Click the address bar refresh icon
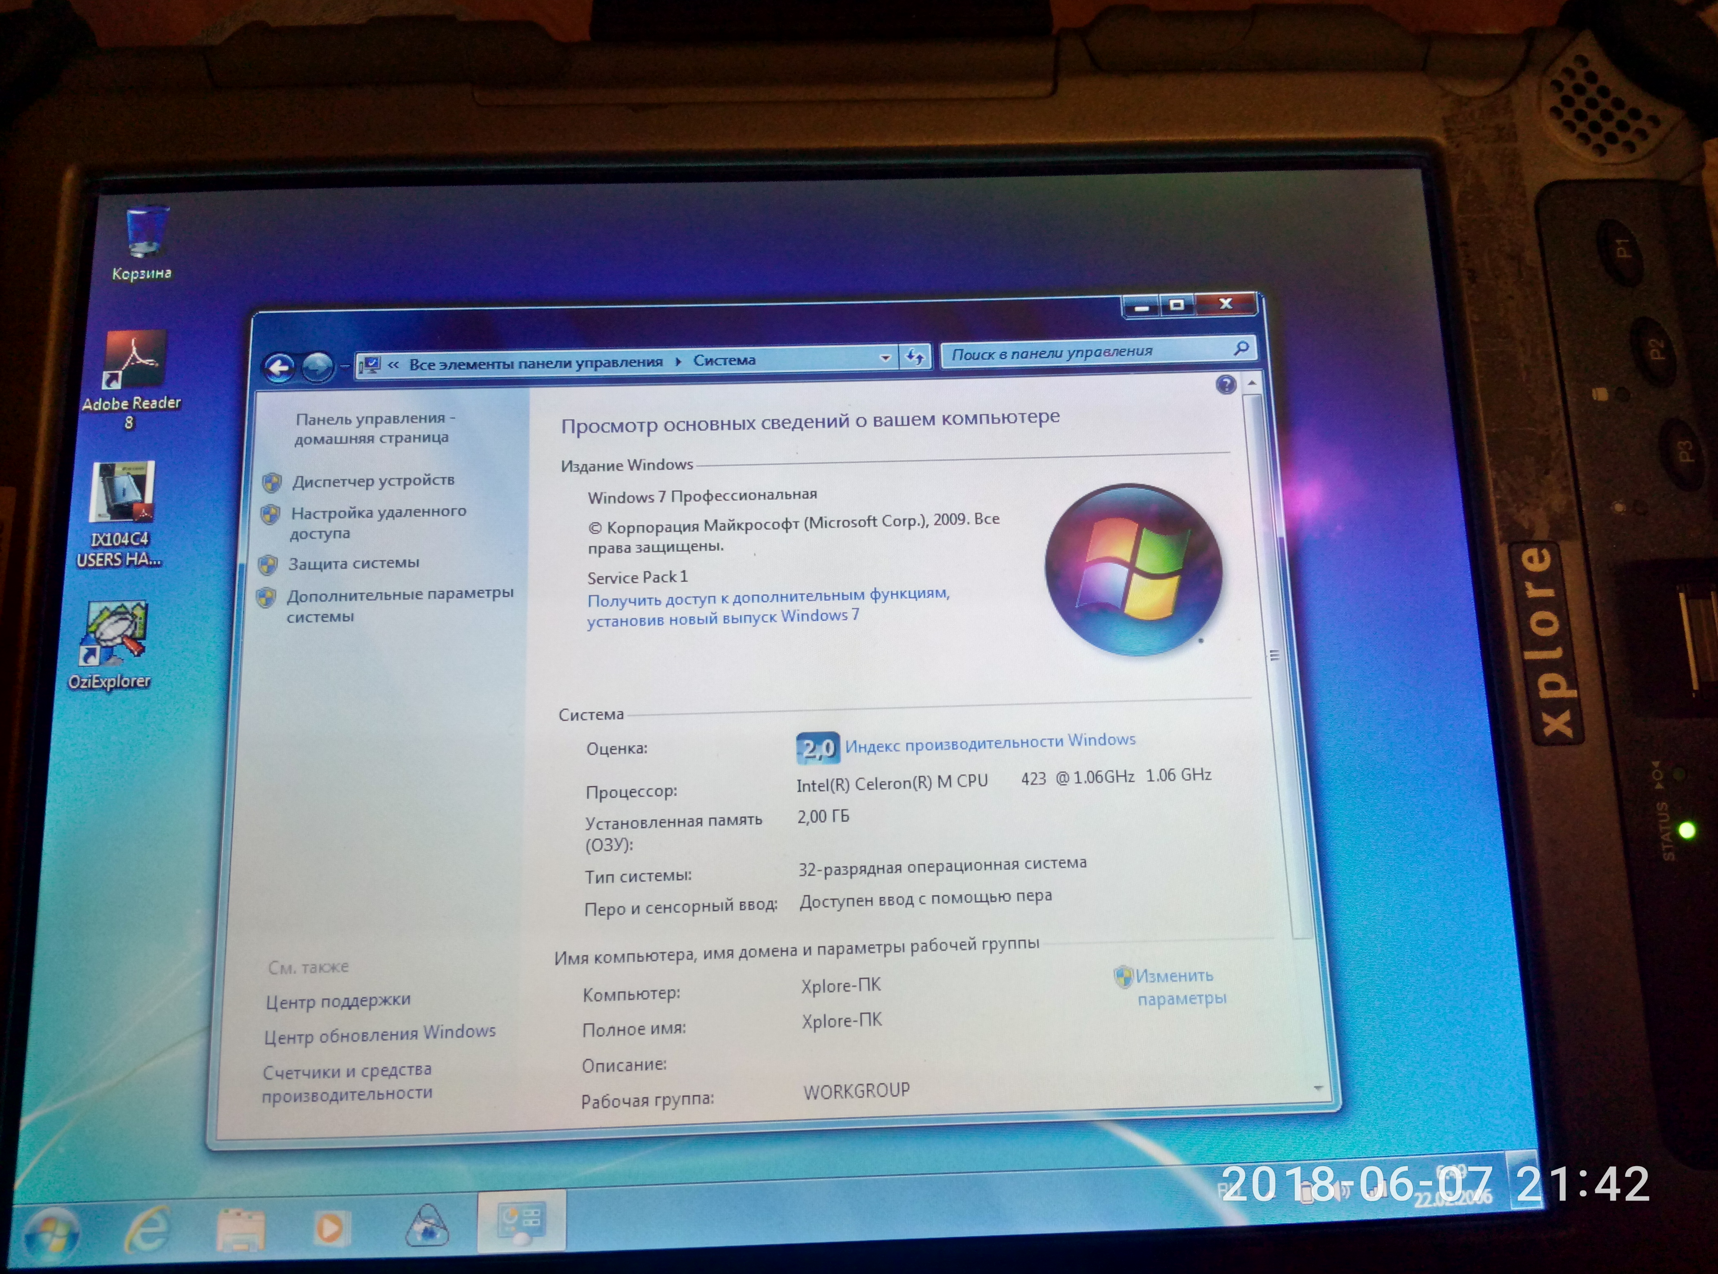 pyautogui.click(x=915, y=356)
